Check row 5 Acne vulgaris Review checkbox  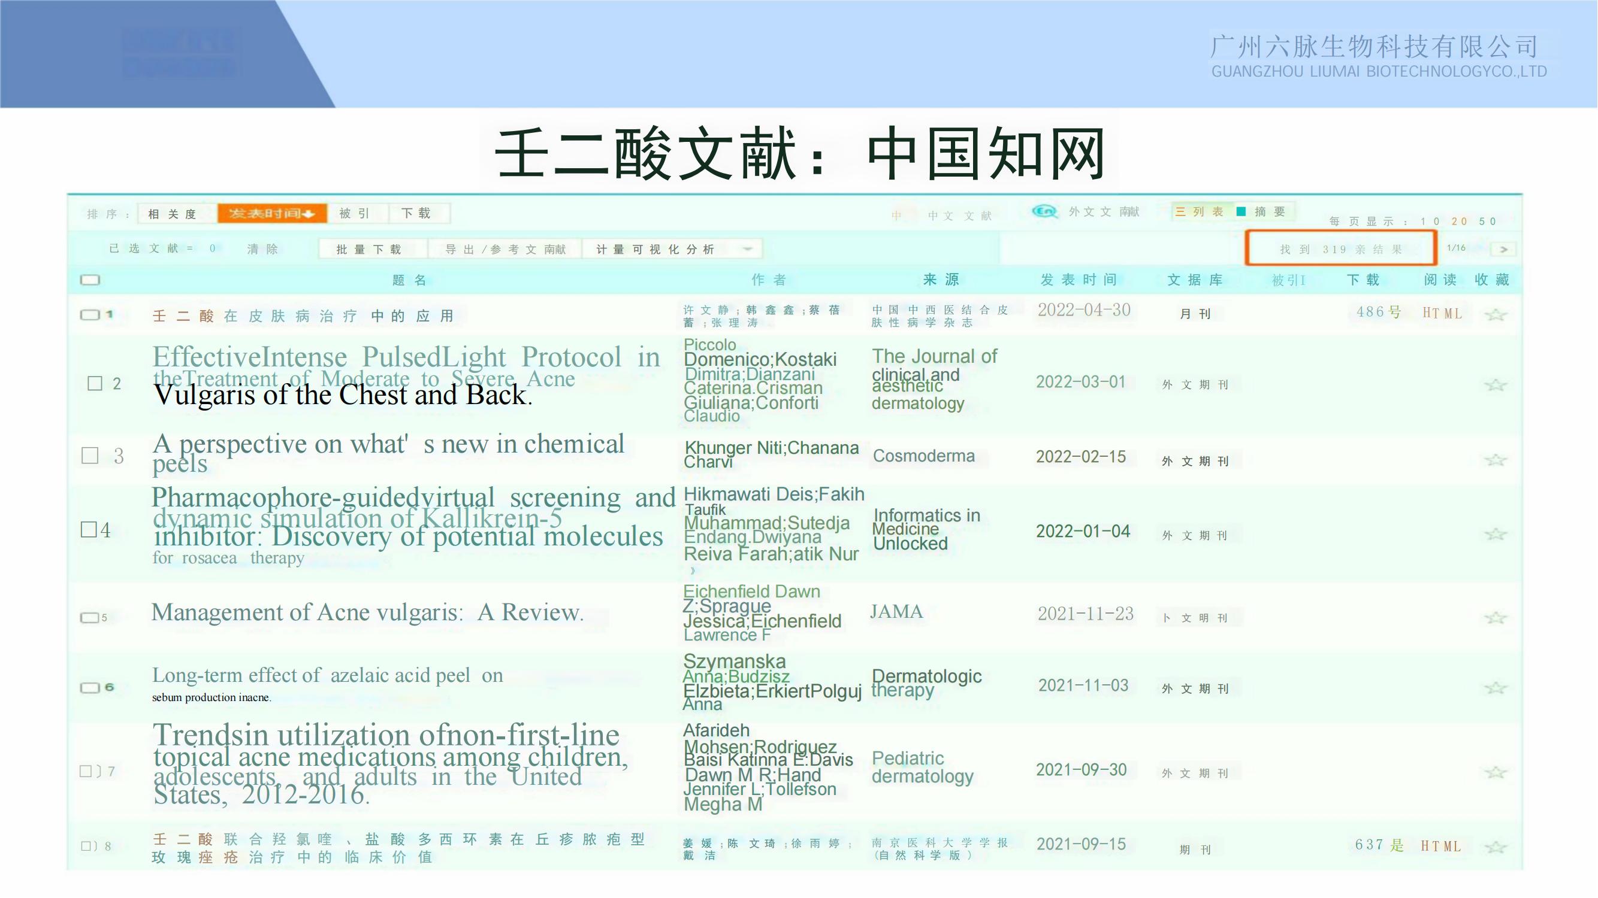(x=90, y=618)
